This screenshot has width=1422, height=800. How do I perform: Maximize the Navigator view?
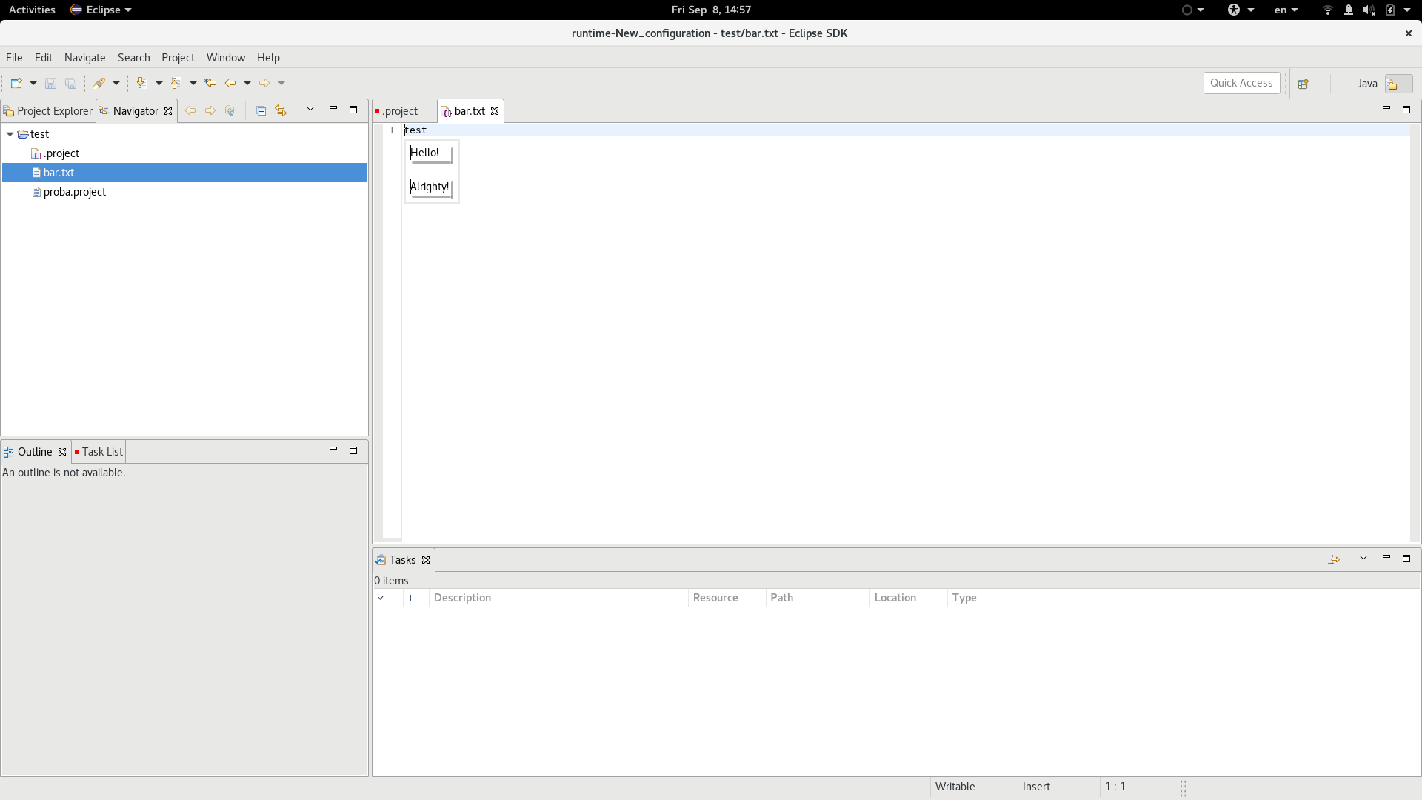pyautogui.click(x=353, y=110)
